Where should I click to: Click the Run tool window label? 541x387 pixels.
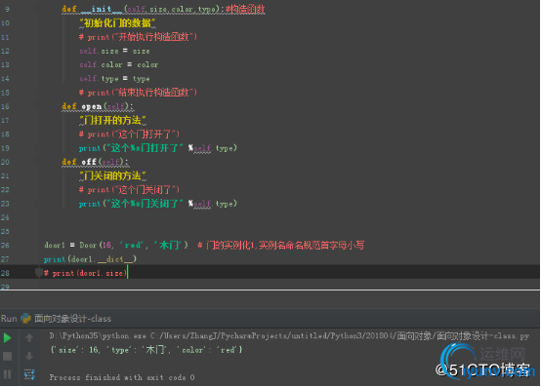9,319
